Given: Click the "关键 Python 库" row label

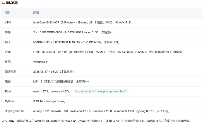Looking at the screenshot, I should coord(14,111).
